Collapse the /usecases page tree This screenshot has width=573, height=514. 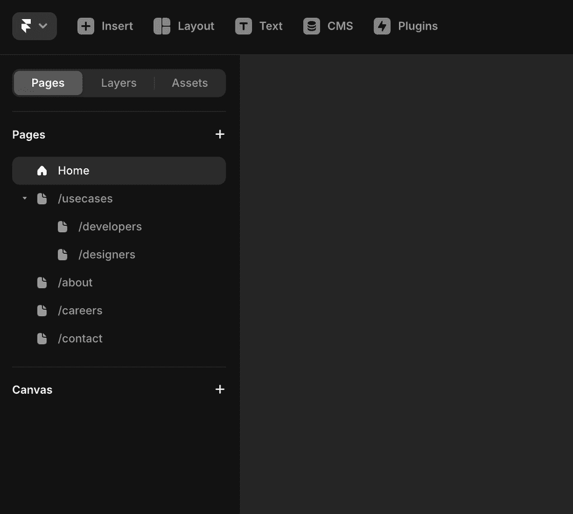24,199
